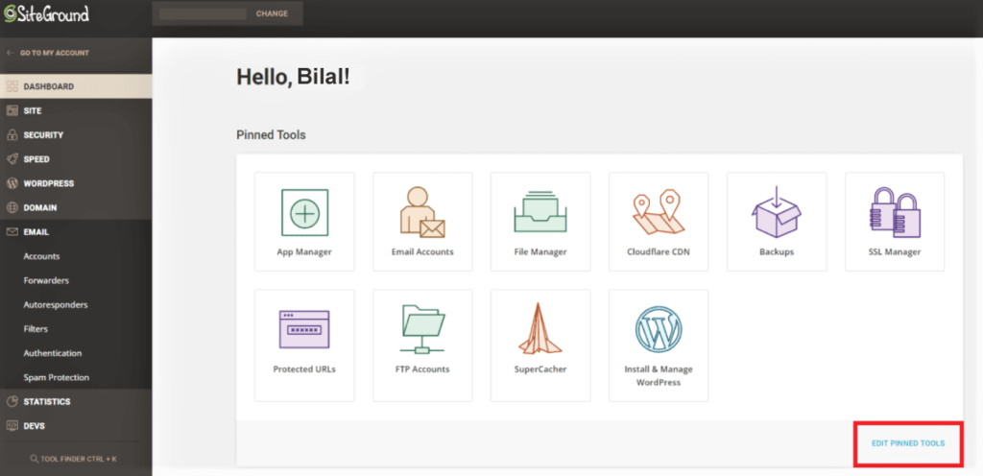Expand the Security menu section
The height and width of the screenshot is (476, 983).
point(76,134)
